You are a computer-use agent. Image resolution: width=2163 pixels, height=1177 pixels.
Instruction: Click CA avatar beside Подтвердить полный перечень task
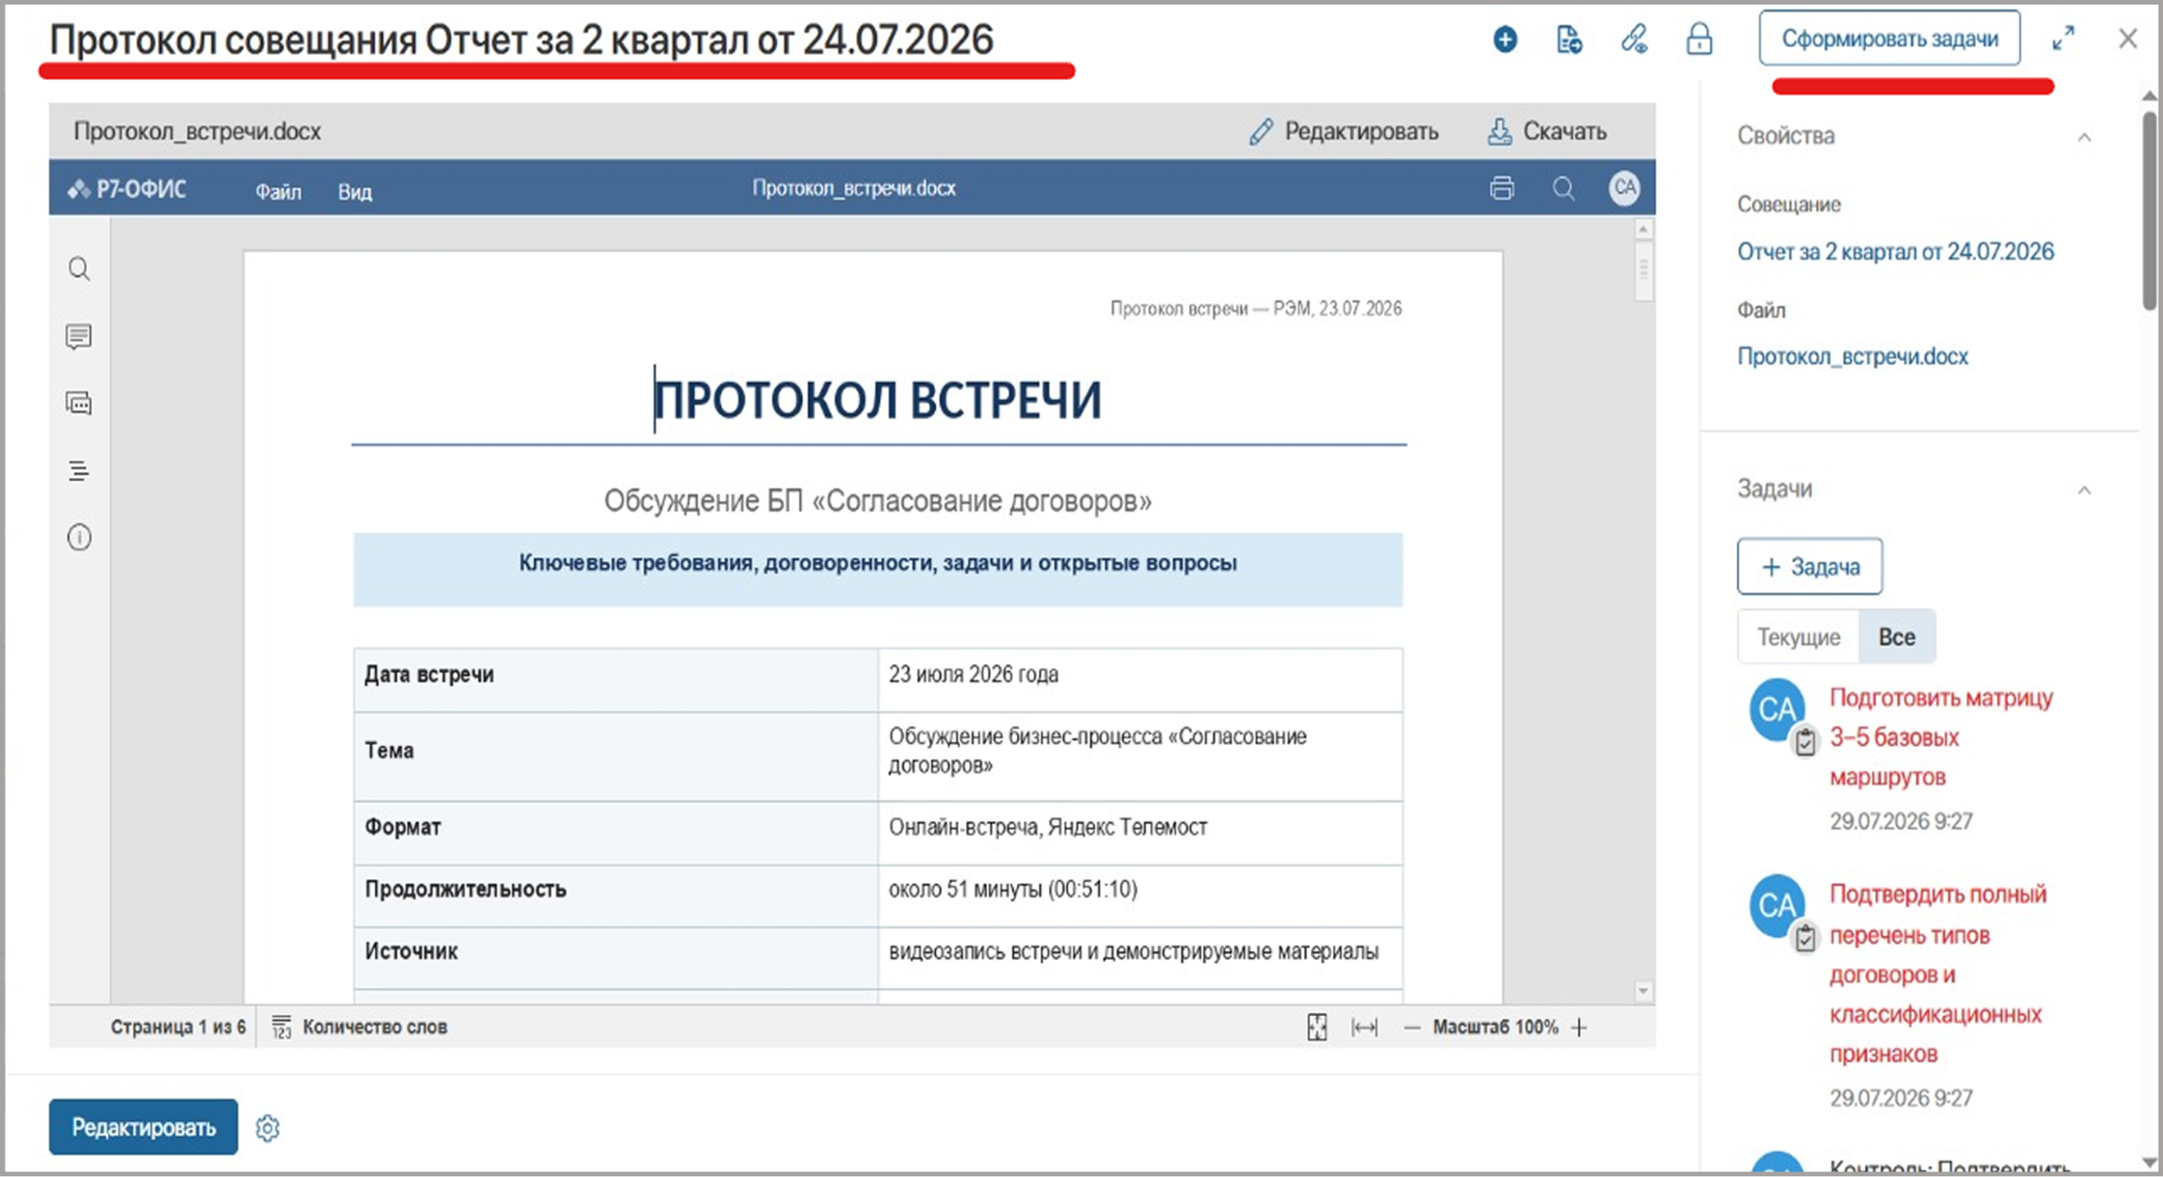tap(1777, 906)
